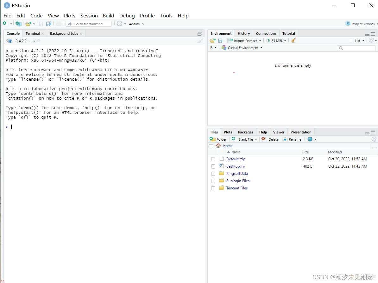Click the view working directory arrow icon
Screen dimensions: 378x283
pos(39,41)
